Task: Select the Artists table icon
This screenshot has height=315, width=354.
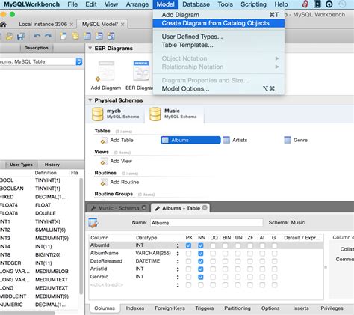Action: pos(226,140)
